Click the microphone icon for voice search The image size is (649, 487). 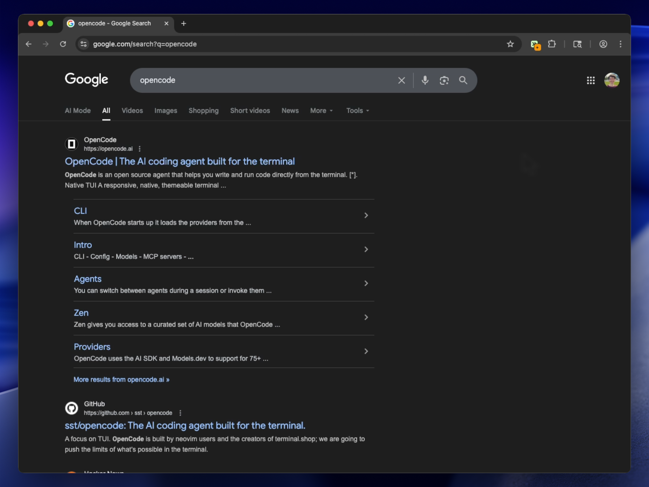425,80
